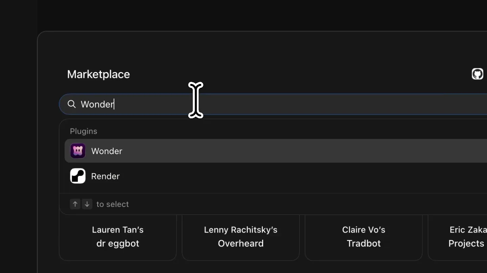Click the "Tradbot" title text
Image resolution: width=487 pixels, height=273 pixels.
(x=364, y=243)
